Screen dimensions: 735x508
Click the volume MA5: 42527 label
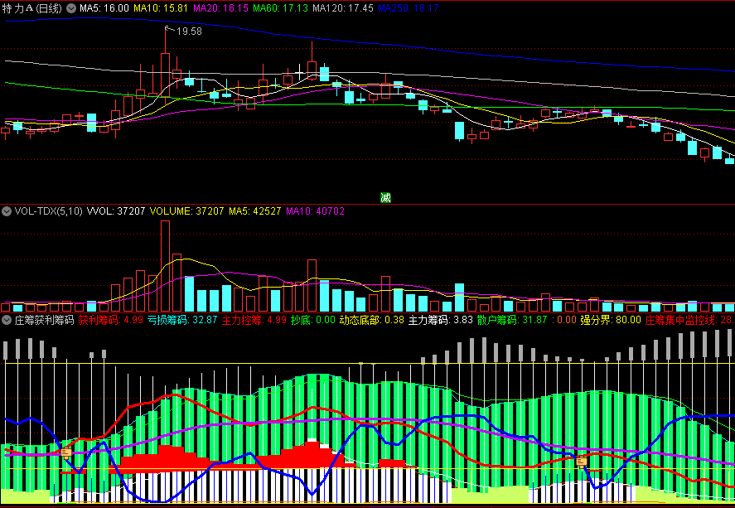(x=255, y=211)
